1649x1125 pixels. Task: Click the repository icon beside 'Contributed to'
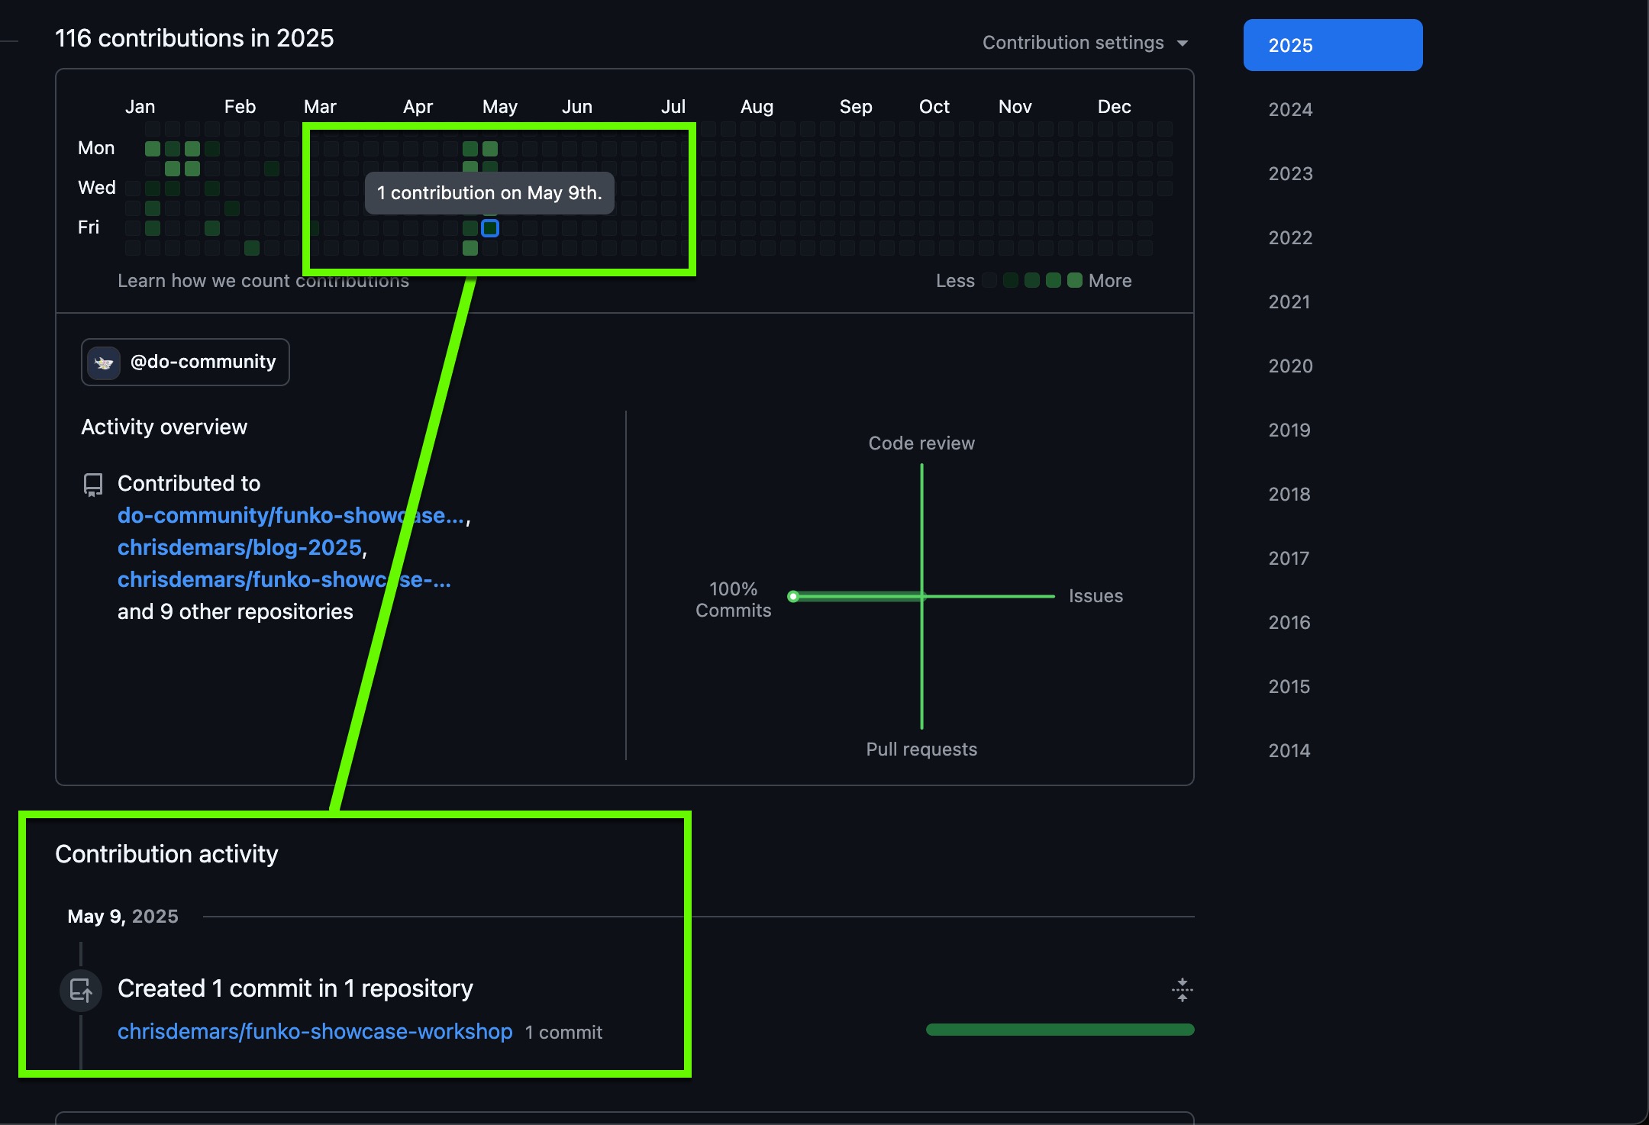pyautogui.click(x=93, y=485)
